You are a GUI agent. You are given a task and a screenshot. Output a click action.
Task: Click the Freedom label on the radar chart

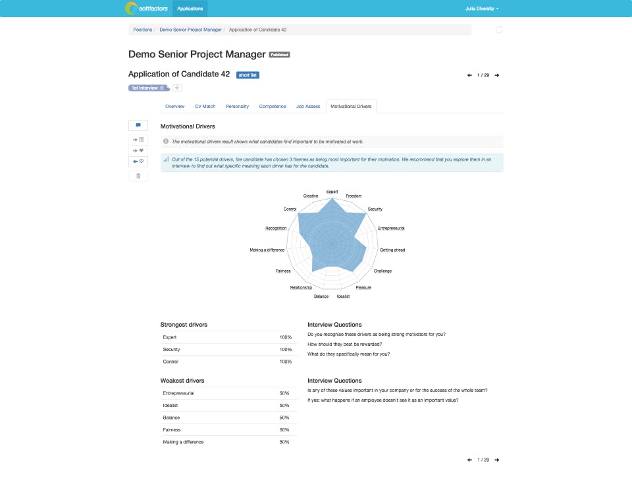pos(354,196)
